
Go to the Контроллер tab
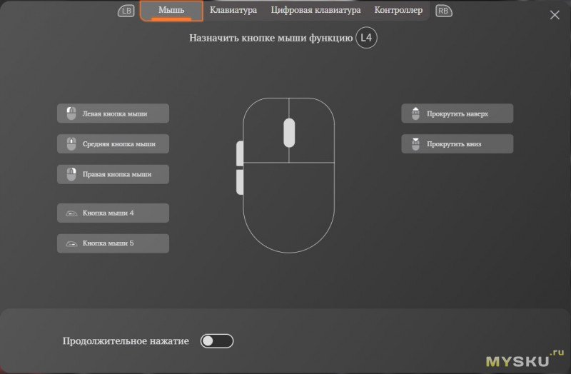point(398,11)
